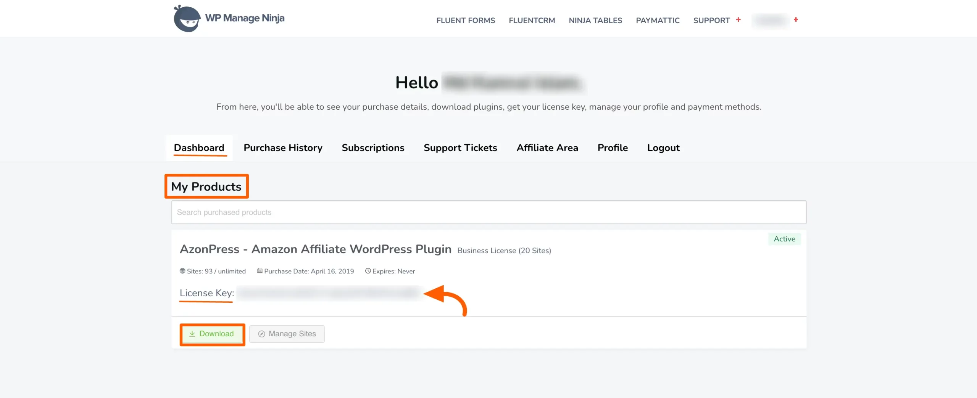Expand the Support menu plus icon
977x398 pixels.
[738, 20]
